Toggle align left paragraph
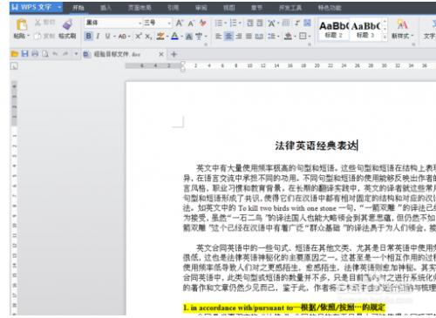Viewport: 436px width, 318px height. (x=219, y=37)
